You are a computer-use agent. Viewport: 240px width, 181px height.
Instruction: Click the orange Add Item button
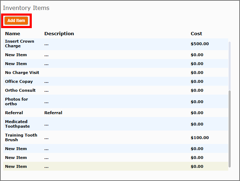coord(16,21)
